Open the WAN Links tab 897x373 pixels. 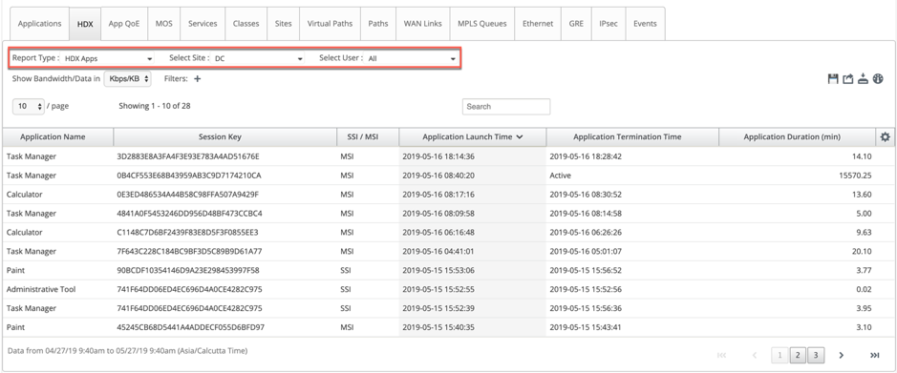pos(423,24)
